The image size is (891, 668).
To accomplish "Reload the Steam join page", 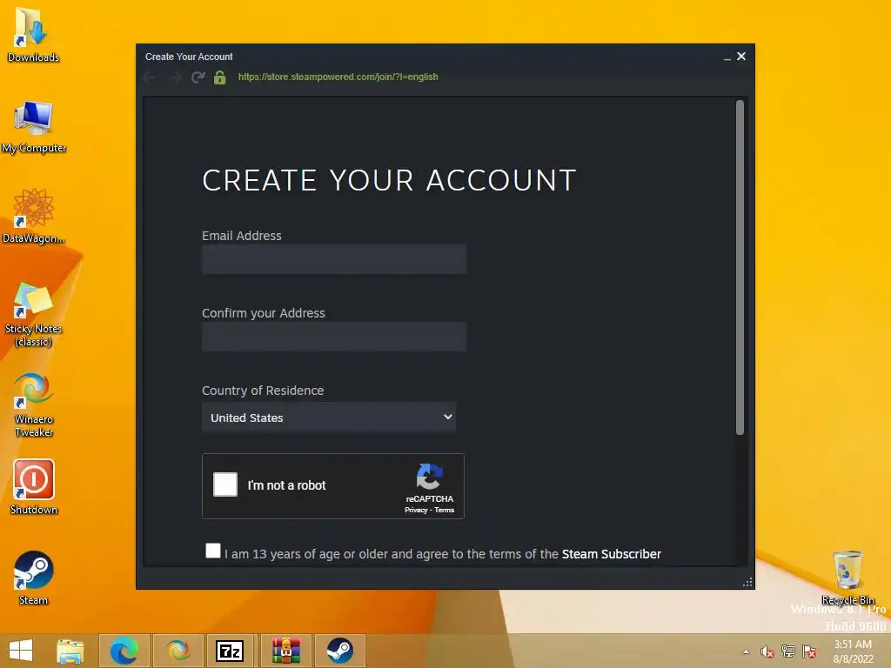I will (x=198, y=77).
